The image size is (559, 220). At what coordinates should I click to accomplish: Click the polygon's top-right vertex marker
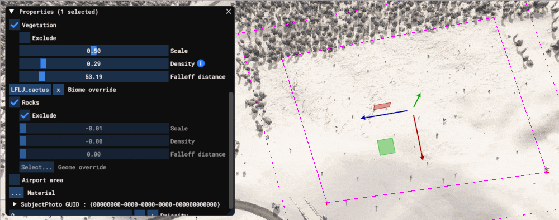point(494,17)
